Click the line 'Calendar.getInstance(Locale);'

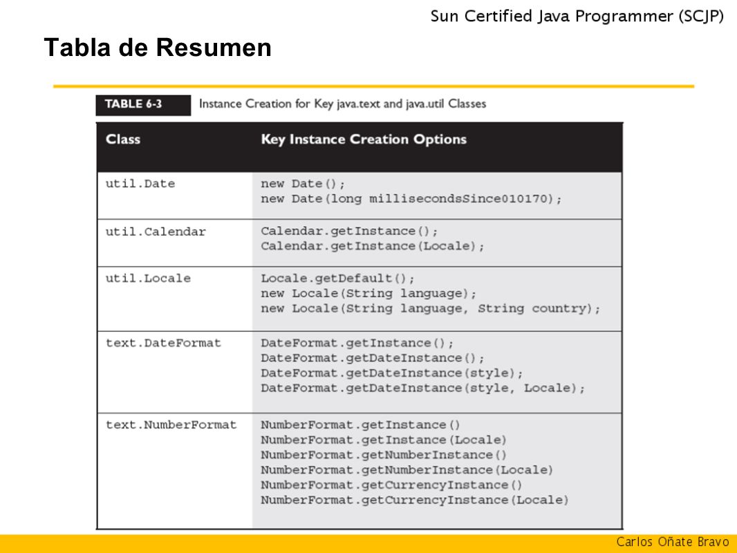(x=372, y=246)
